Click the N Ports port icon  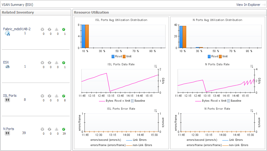point(7,133)
